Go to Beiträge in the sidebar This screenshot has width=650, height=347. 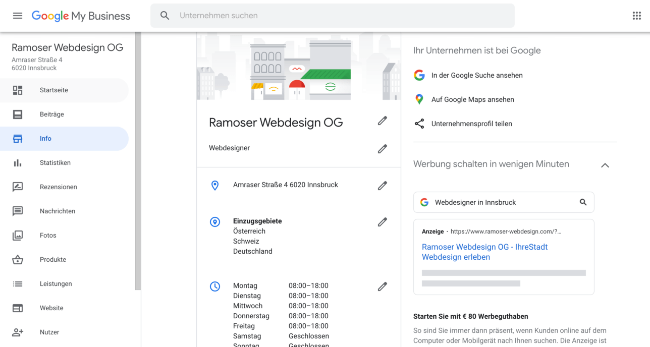(x=64, y=114)
